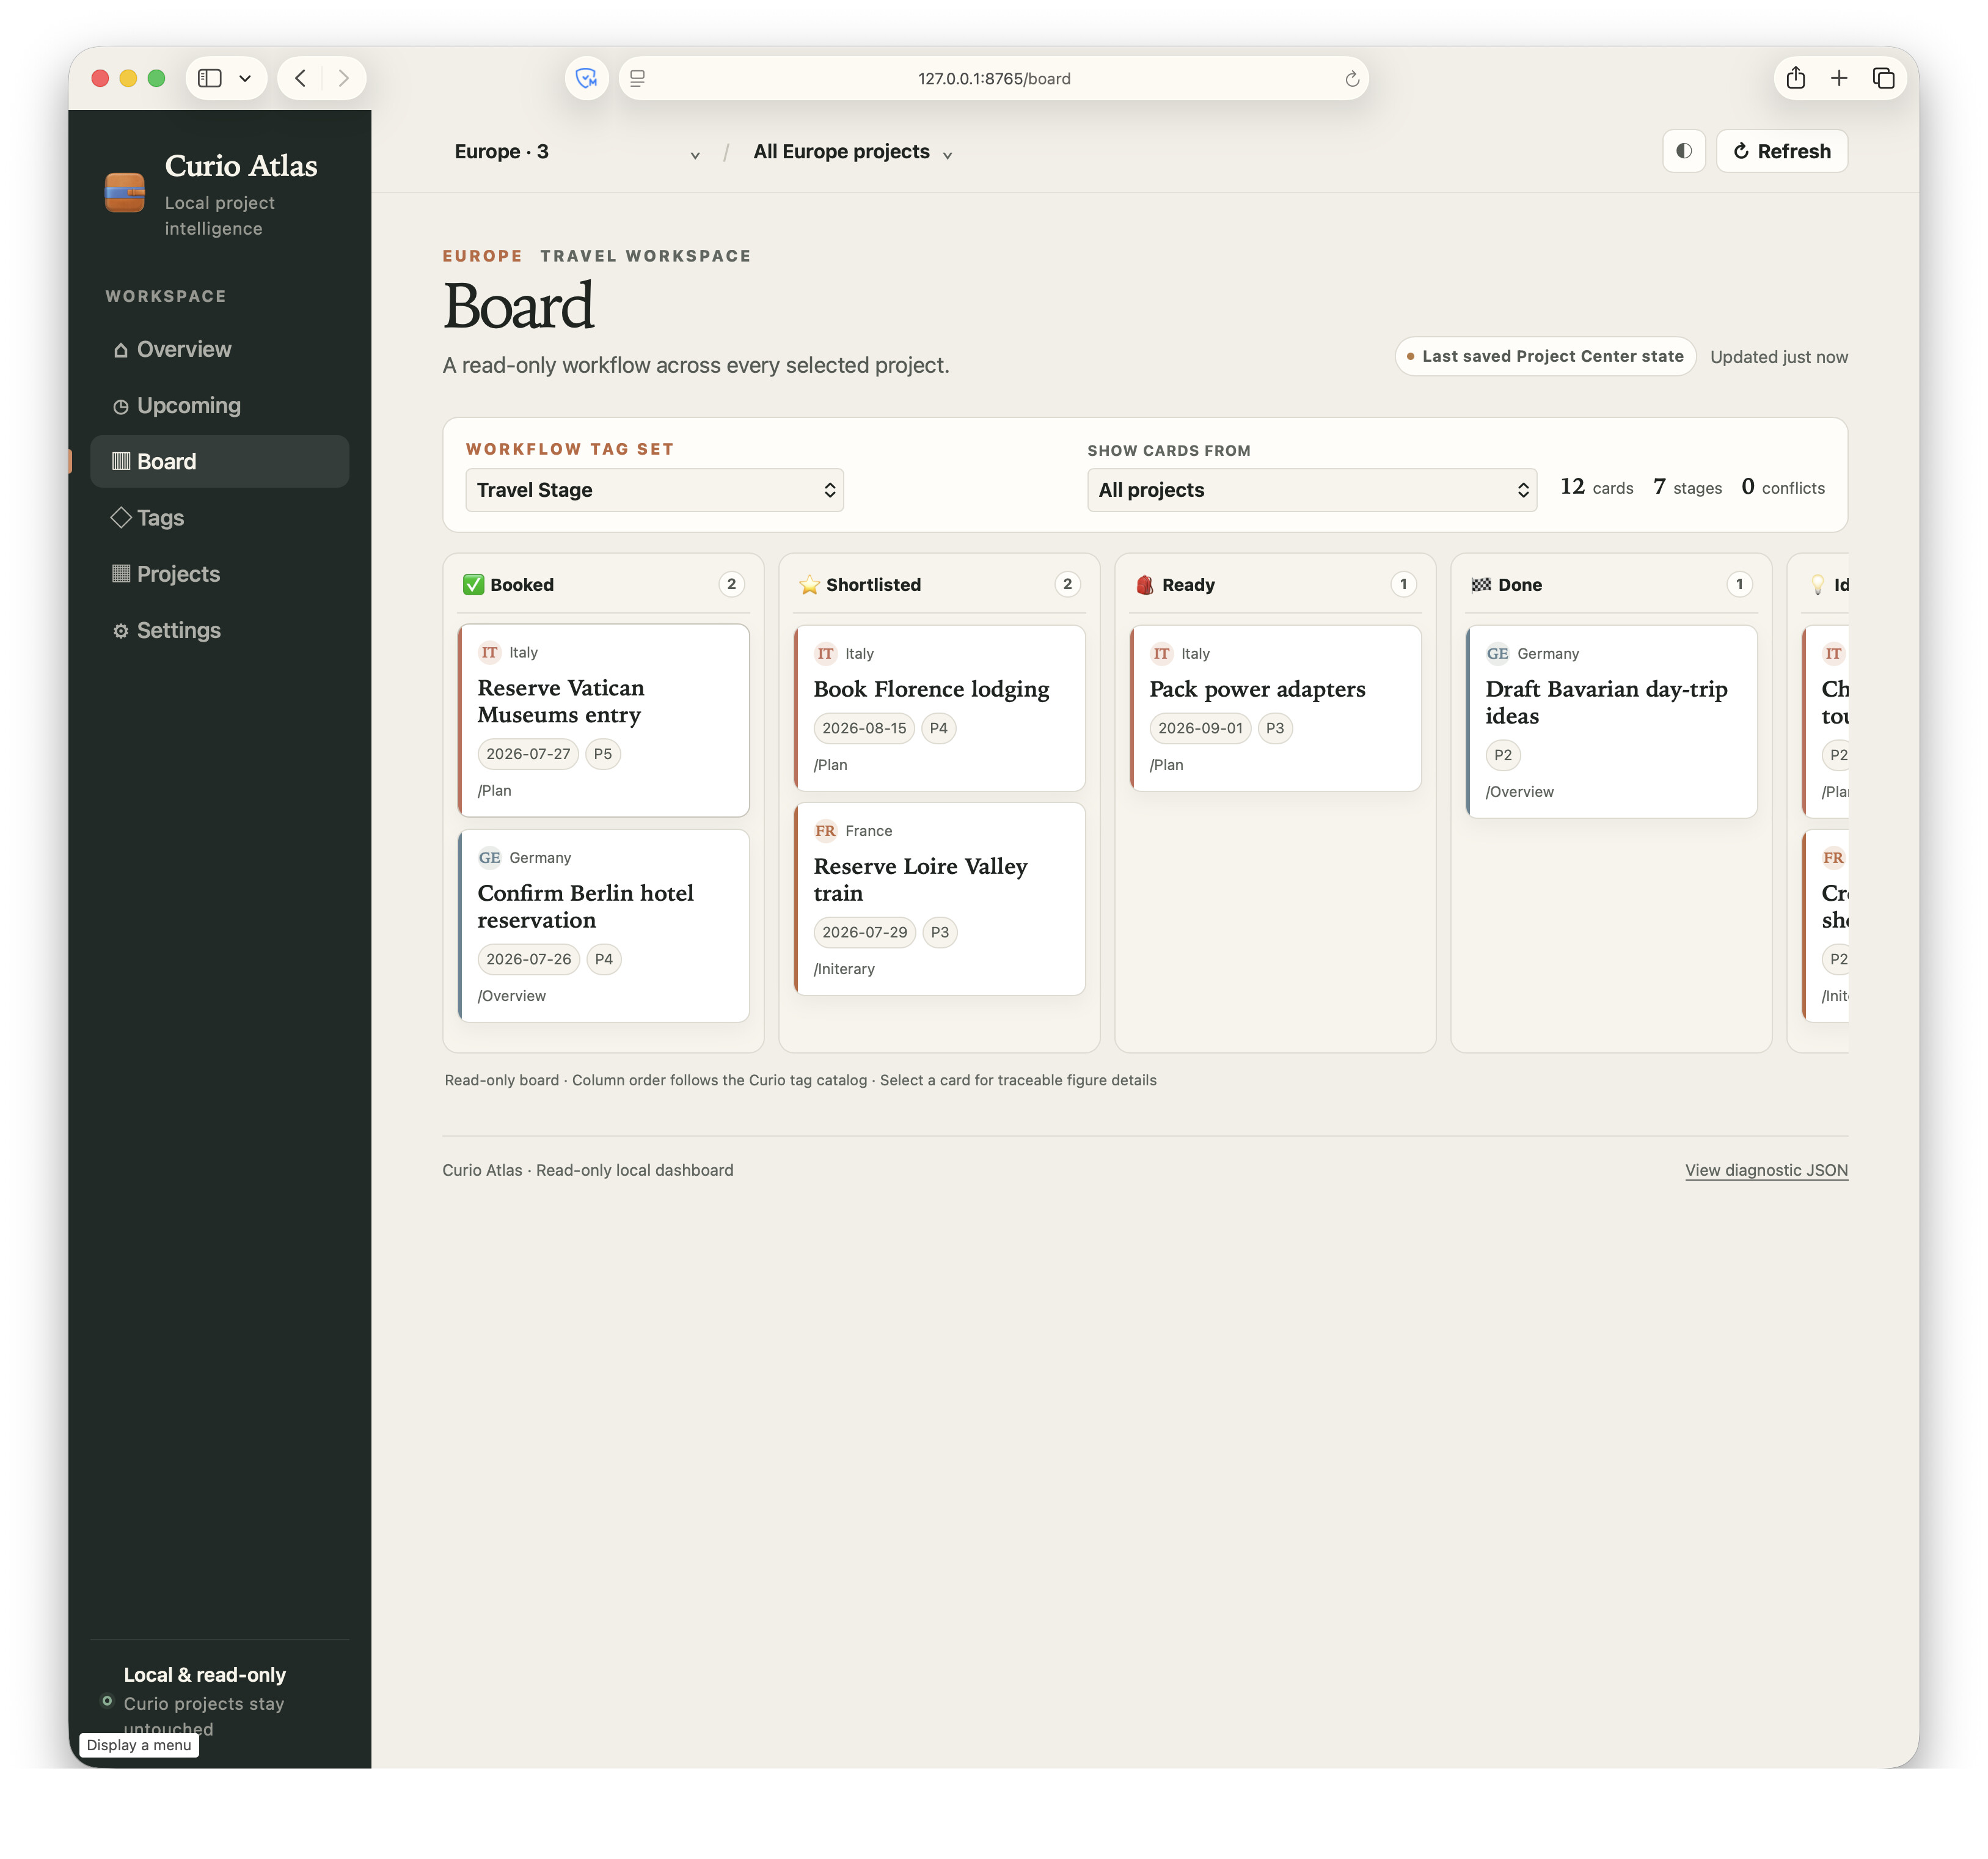Click the Settings gear icon
Image resolution: width=1988 pixels, height=1859 pixels.
pyautogui.click(x=121, y=631)
